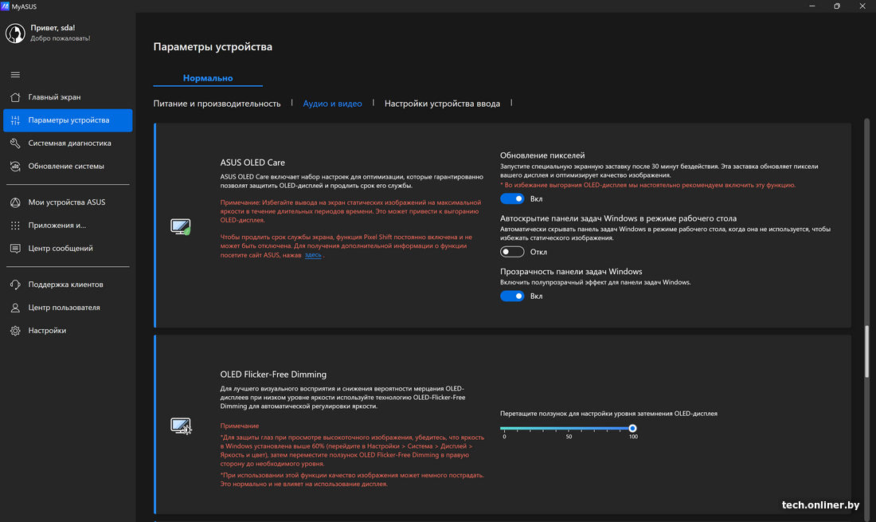The width and height of the screenshot is (876, 522).
Task: Click the message center icon in sidebar
Action: (x=15, y=248)
